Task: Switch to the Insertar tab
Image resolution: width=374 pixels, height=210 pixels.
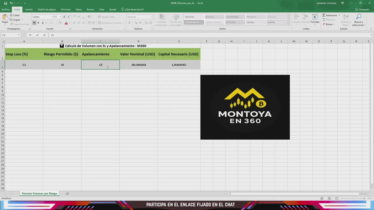Action: tap(29, 9)
